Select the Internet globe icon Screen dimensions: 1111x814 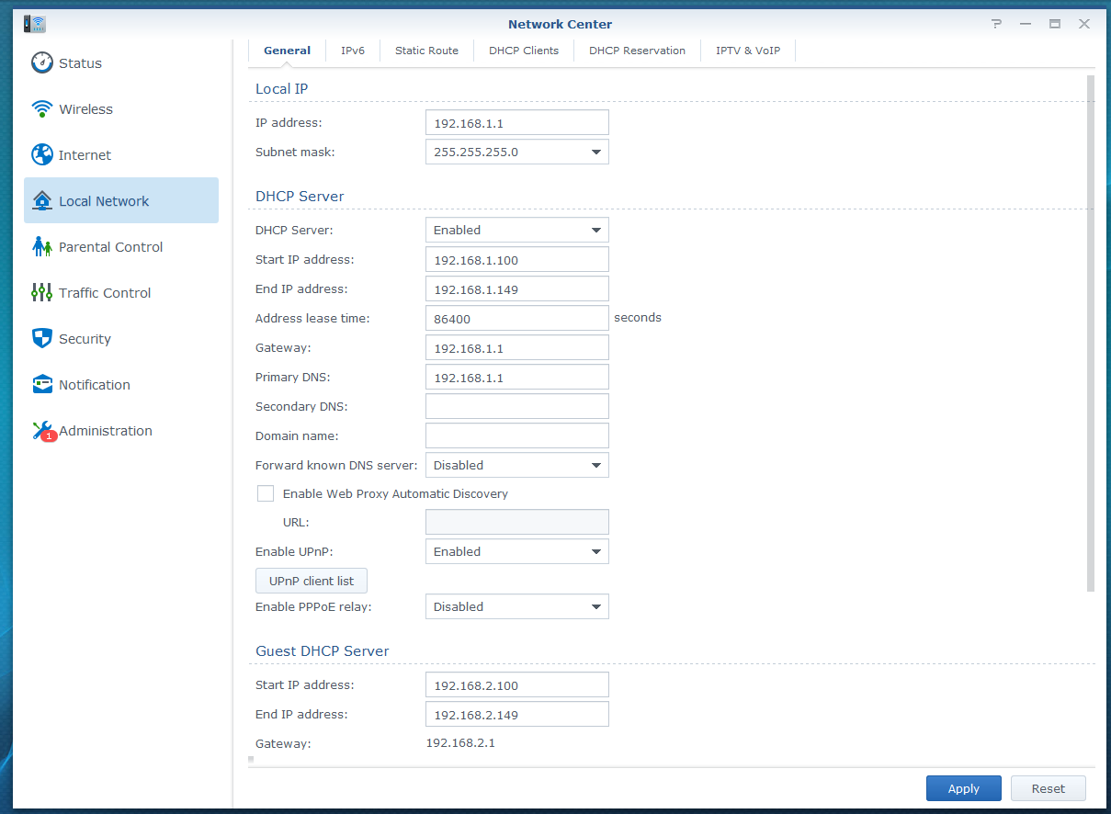[42, 155]
